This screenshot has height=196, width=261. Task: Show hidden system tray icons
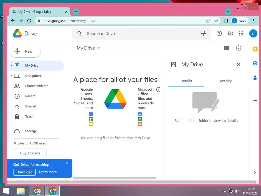(x=225, y=191)
